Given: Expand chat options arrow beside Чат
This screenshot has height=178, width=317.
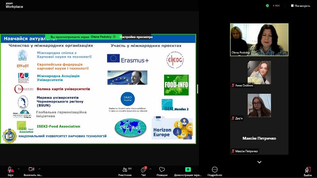Looking at the screenshot, I should click(x=150, y=169).
